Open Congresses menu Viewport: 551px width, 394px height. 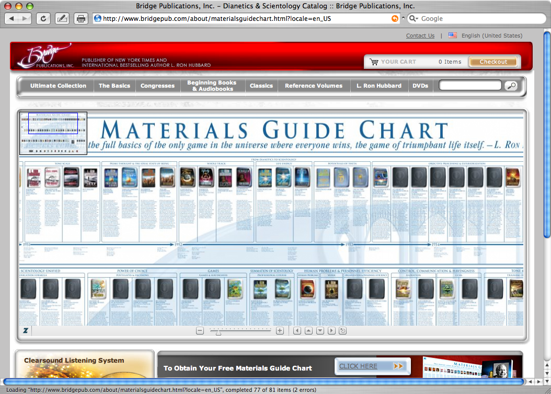pyautogui.click(x=157, y=86)
